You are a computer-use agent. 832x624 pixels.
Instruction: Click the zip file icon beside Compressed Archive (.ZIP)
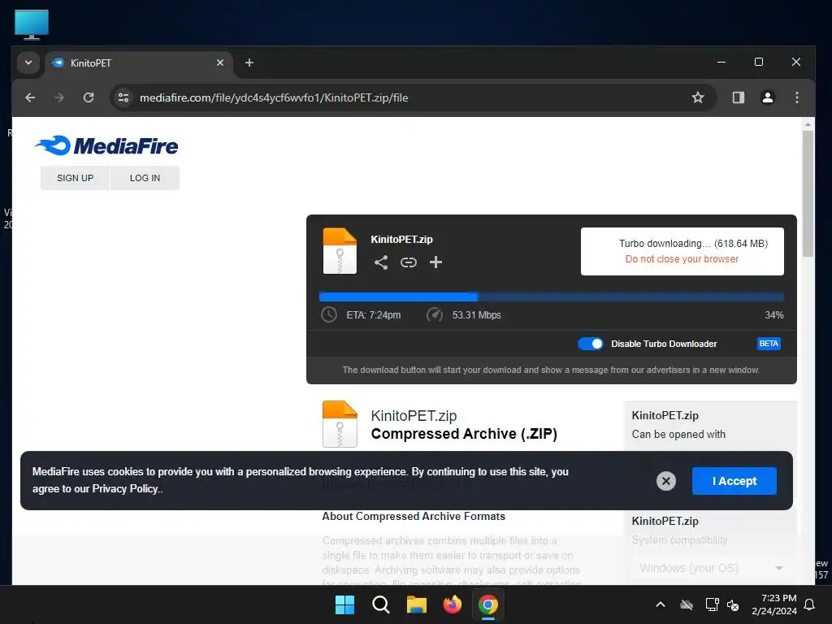tap(340, 423)
